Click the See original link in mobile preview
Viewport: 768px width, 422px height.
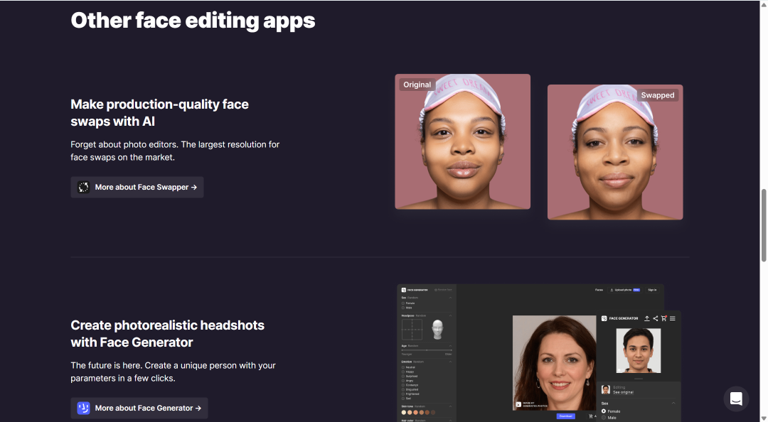(623, 392)
